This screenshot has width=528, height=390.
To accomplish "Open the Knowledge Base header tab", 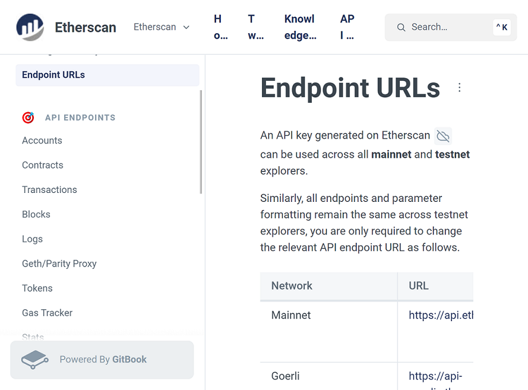I will coord(300,27).
